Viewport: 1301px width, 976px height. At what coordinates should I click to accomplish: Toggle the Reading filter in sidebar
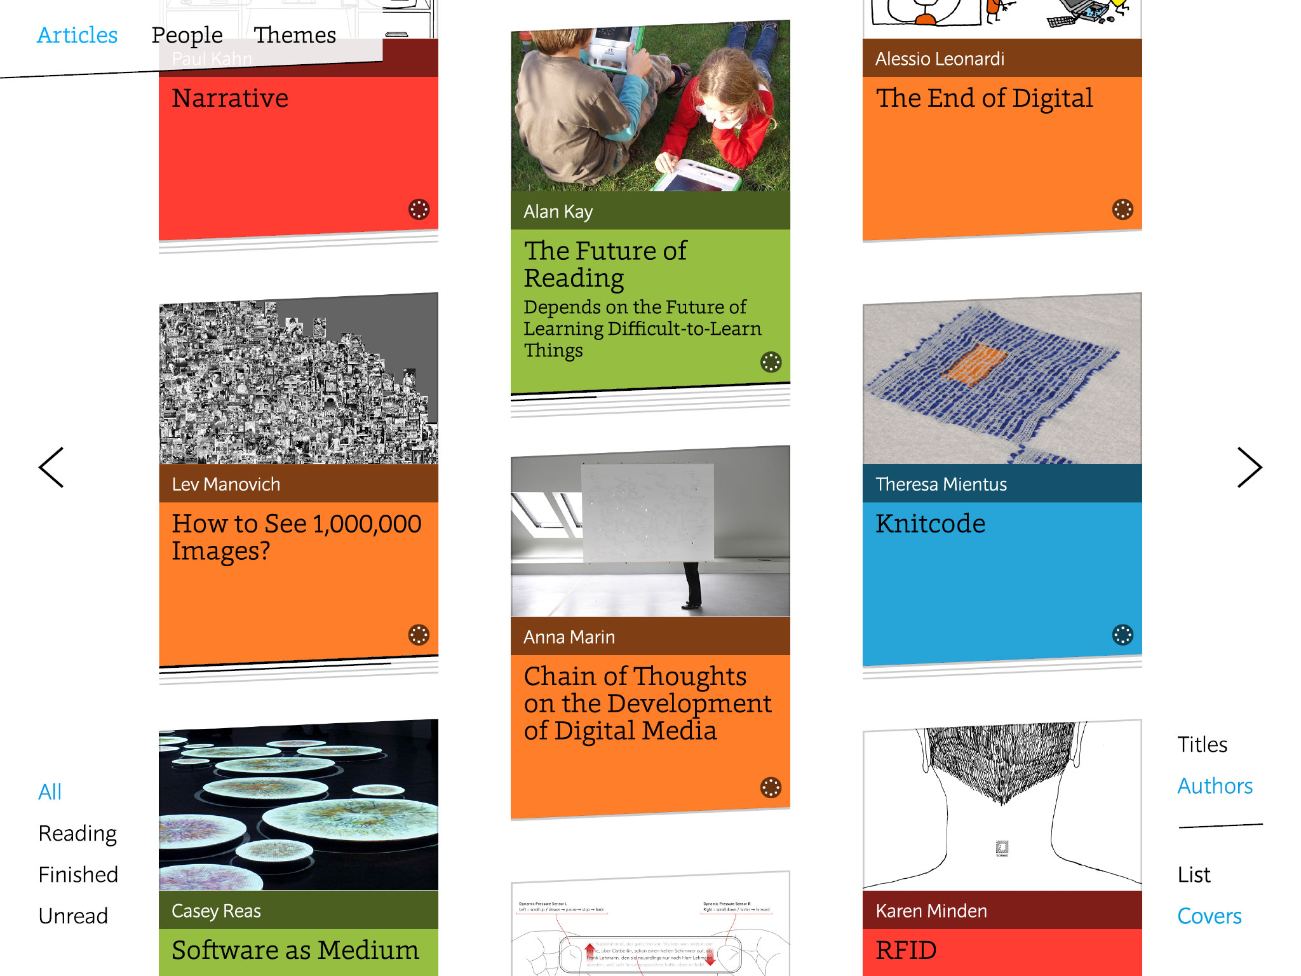(x=77, y=830)
